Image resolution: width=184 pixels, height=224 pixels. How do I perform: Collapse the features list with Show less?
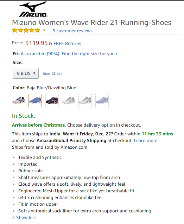[26, 218]
